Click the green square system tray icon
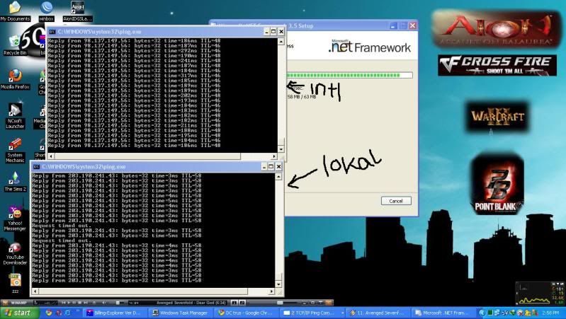Image resolution: width=566 pixels, height=319 pixels. coord(489,313)
